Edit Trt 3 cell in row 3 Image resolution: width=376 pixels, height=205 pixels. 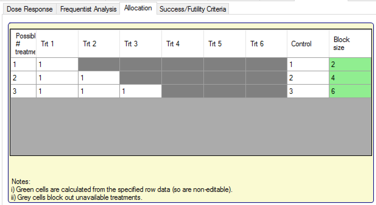140,91
